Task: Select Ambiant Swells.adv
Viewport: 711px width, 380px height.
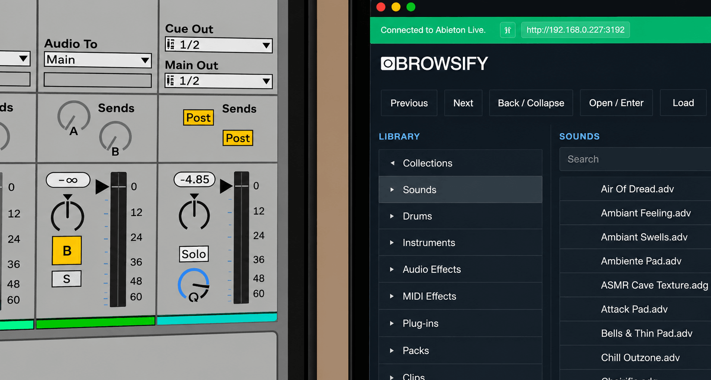Action: (635, 237)
